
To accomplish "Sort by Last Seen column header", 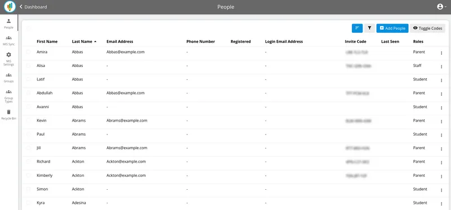I will (x=390, y=41).
